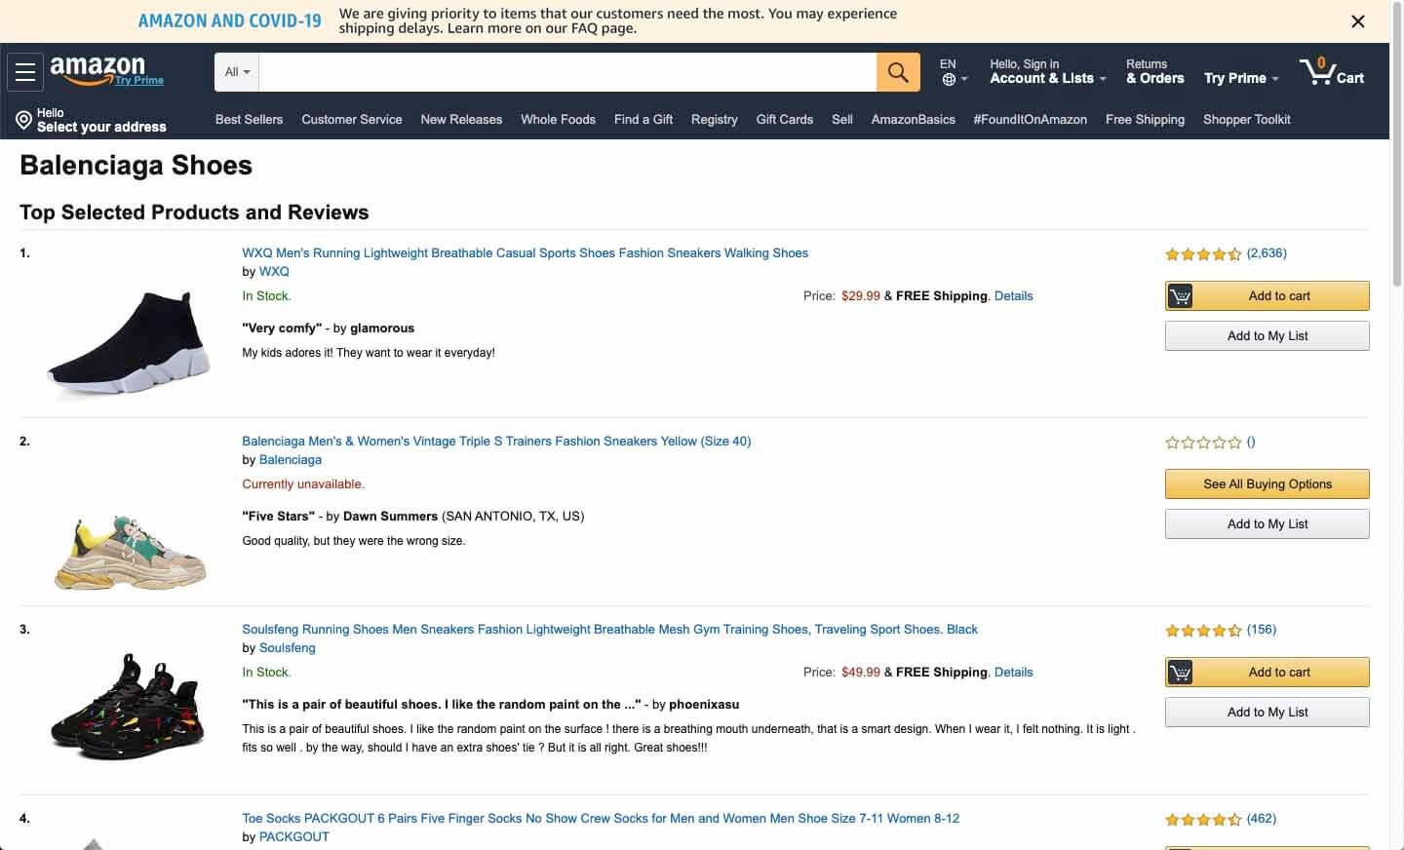This screenshot has width=1404, height=850.
Task: Open Toe Socks PACKGOUT title link
Action: pos(601,818)
